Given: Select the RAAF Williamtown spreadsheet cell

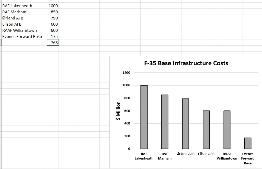Looking at the screenshot, I should [24, 30].
